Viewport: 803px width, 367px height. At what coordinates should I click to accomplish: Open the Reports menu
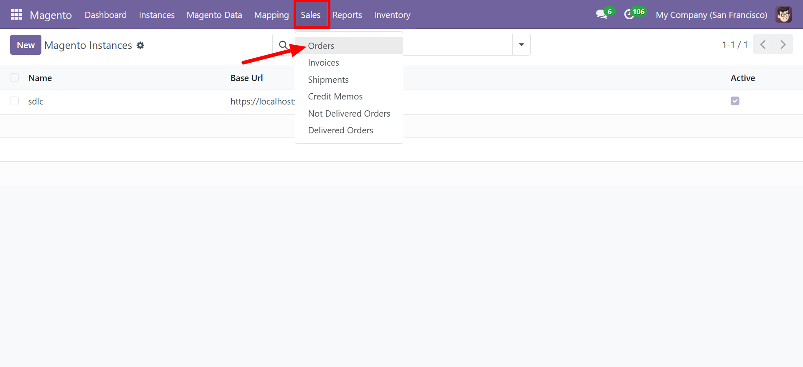point(347,15)
